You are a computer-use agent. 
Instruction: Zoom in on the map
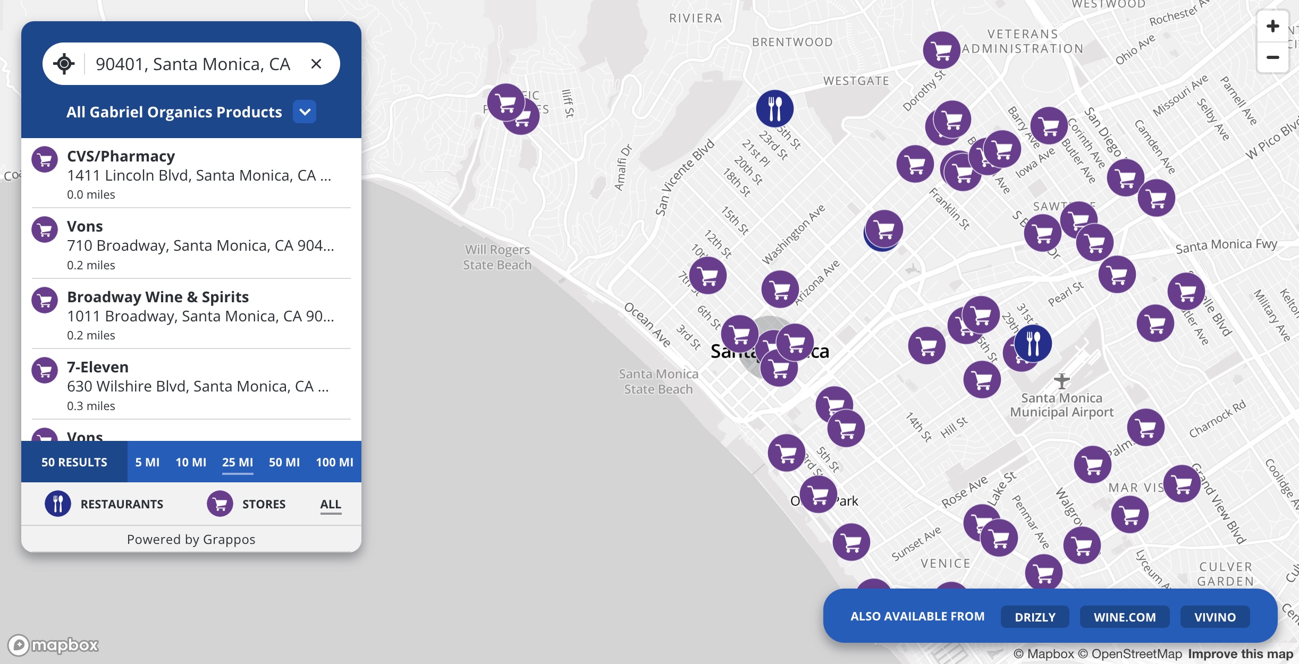pyautogui.click(x=1272, y=26)
